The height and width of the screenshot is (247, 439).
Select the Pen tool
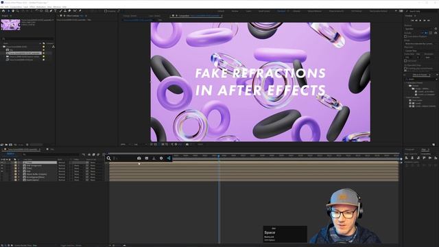pos(51,11)
